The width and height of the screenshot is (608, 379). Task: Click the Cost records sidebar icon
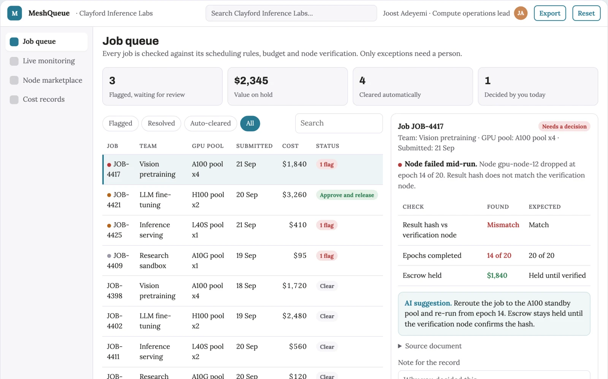point(14,99)
